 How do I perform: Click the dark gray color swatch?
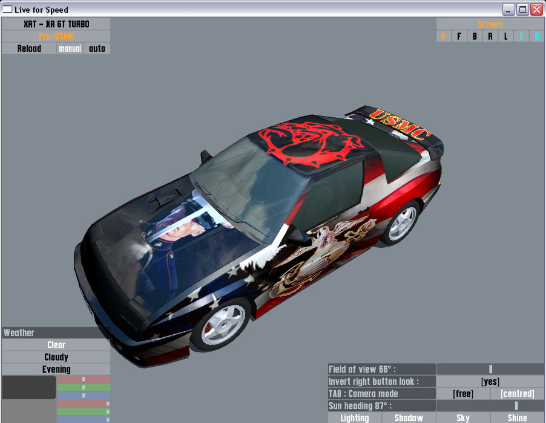click(29, 387)
